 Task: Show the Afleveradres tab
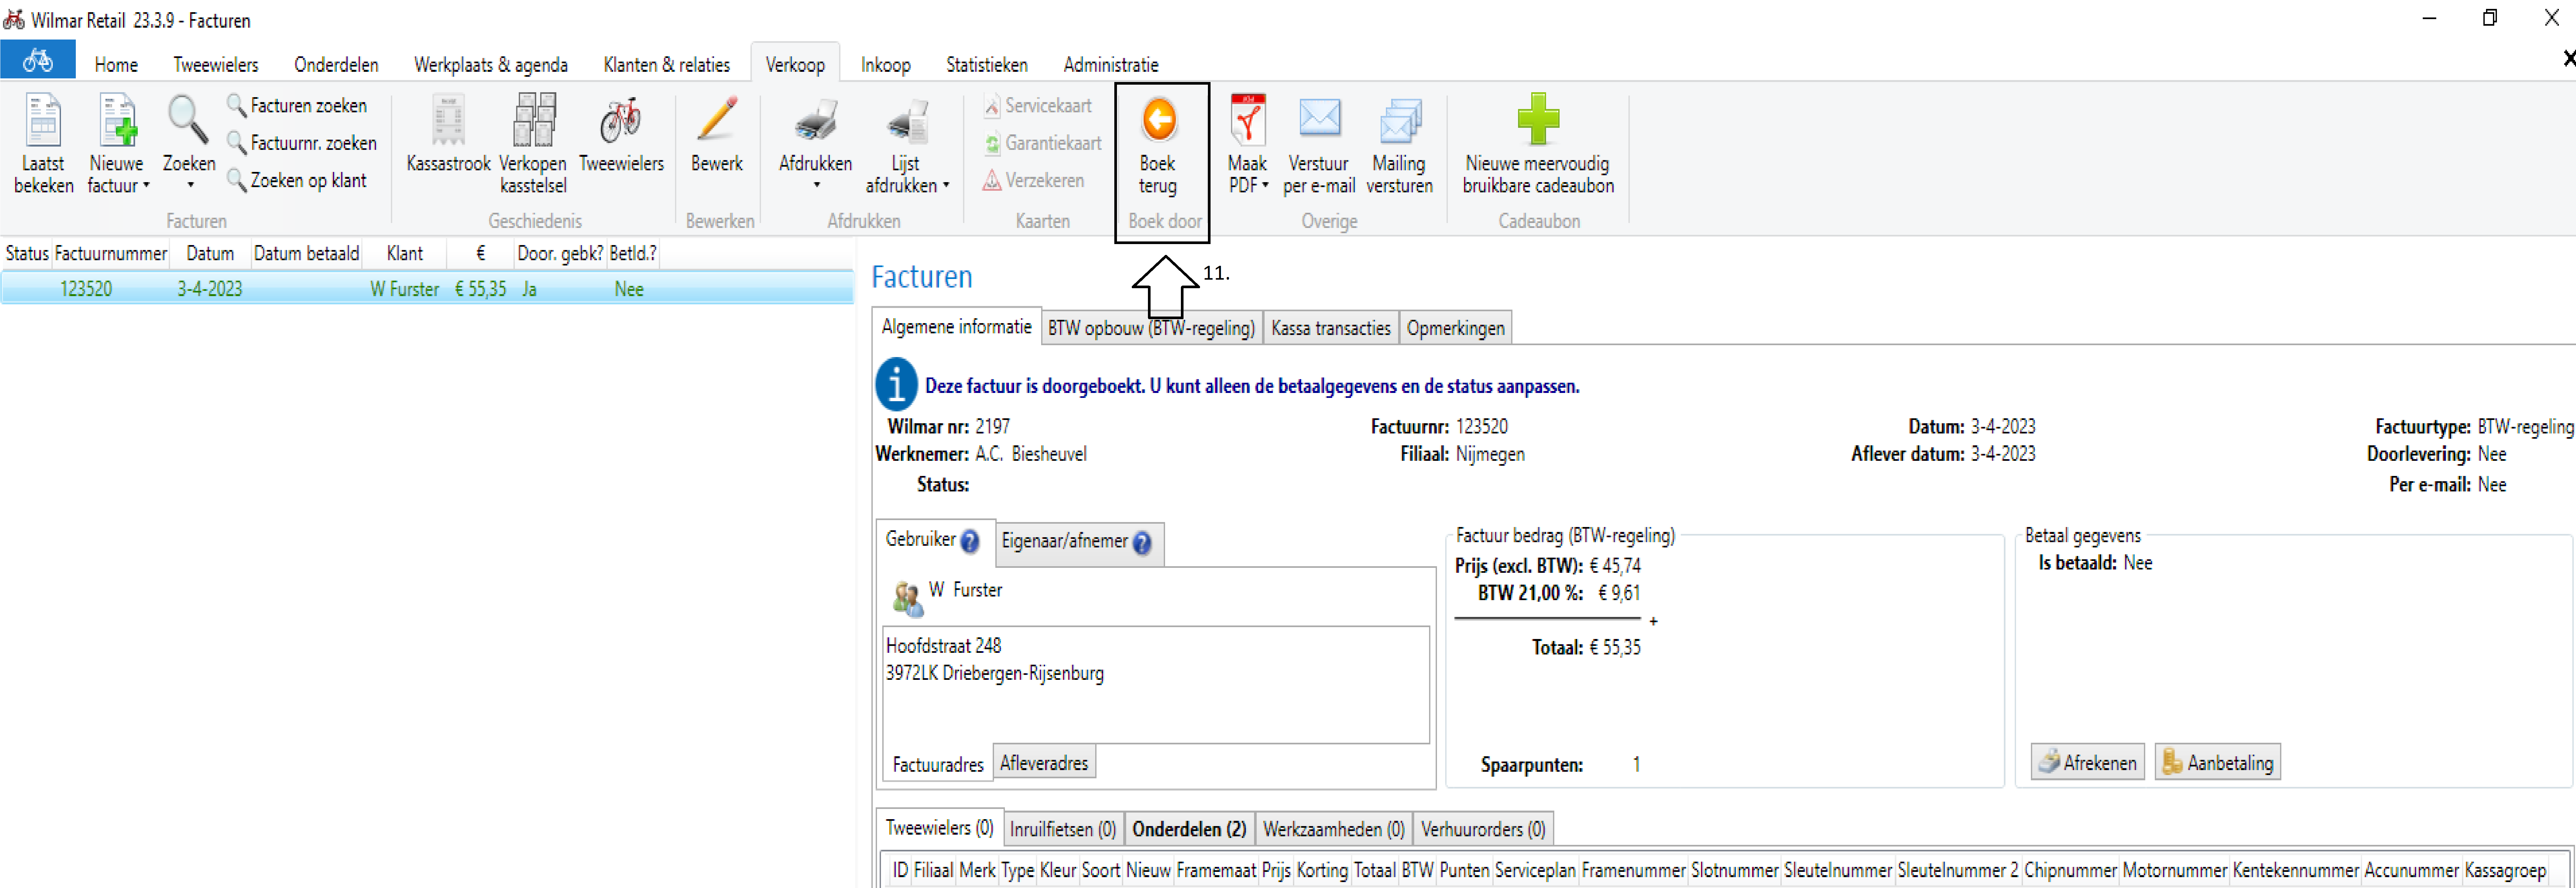click(1044, 762)
